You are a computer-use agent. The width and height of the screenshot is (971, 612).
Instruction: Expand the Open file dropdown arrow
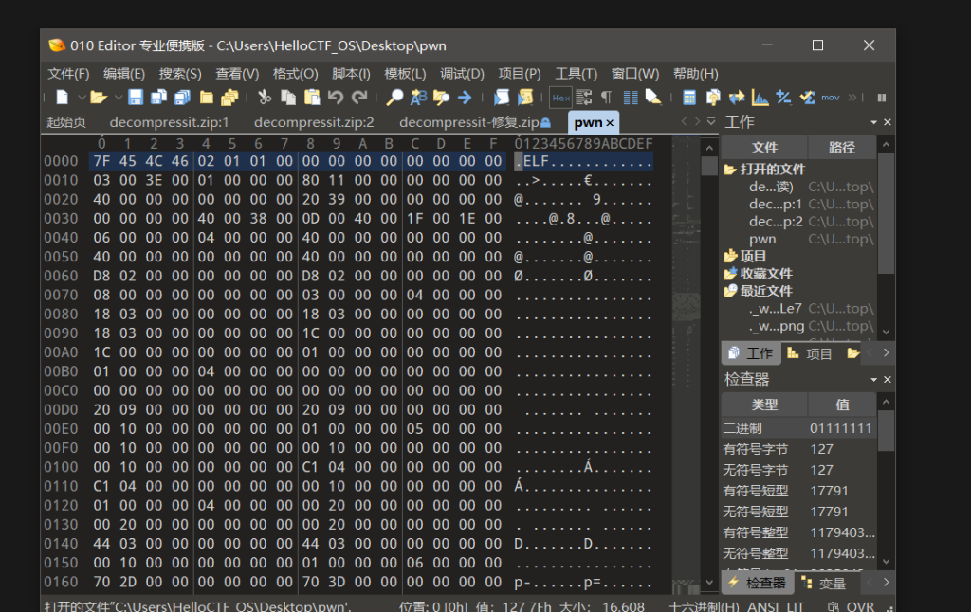click(119, 98)
